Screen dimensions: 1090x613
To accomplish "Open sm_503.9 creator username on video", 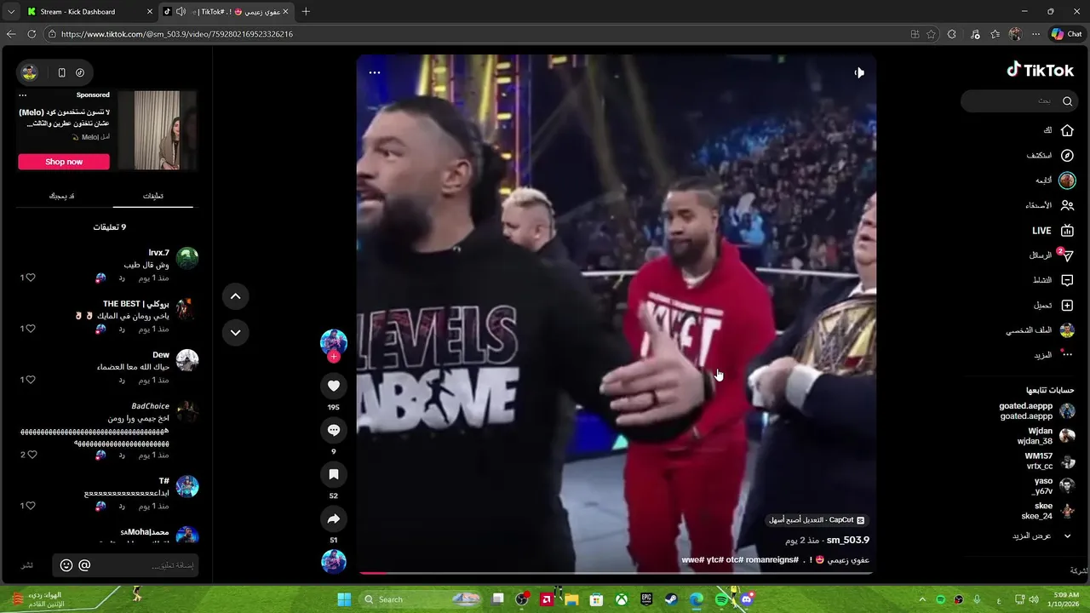I will point(848,540).
